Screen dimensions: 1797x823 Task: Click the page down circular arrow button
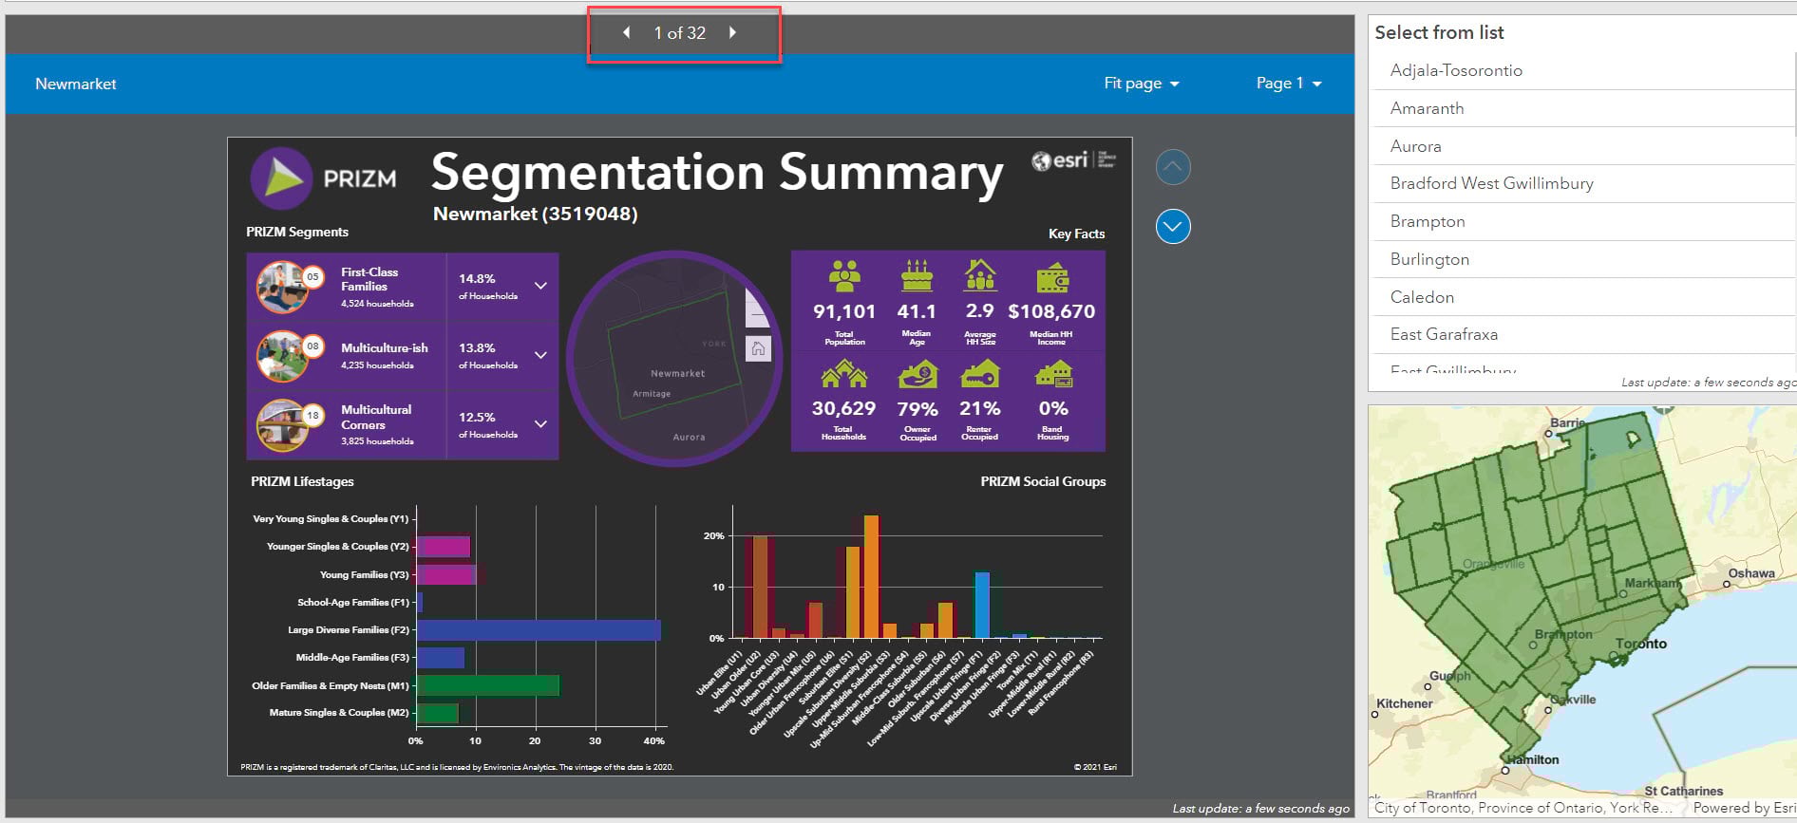pos(1173,226)
